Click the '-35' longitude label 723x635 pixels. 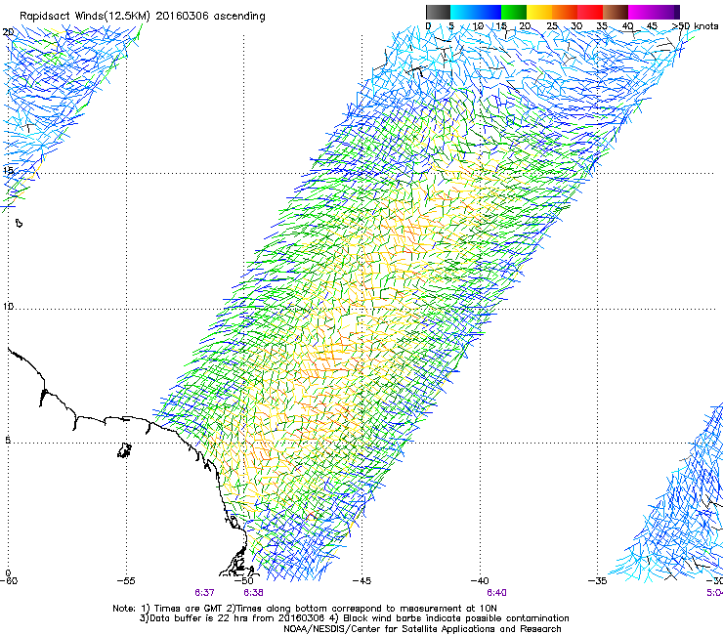(598, 581)
